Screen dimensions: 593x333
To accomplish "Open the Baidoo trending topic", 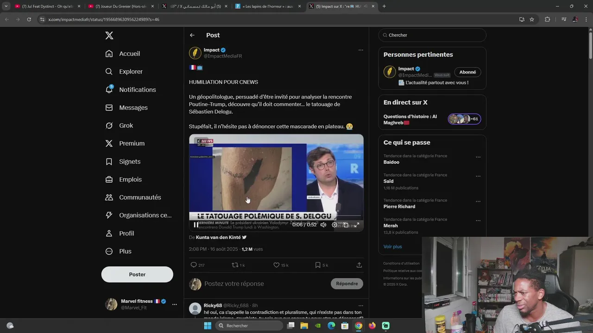I will pyautogui.click(x=391, y=162).
